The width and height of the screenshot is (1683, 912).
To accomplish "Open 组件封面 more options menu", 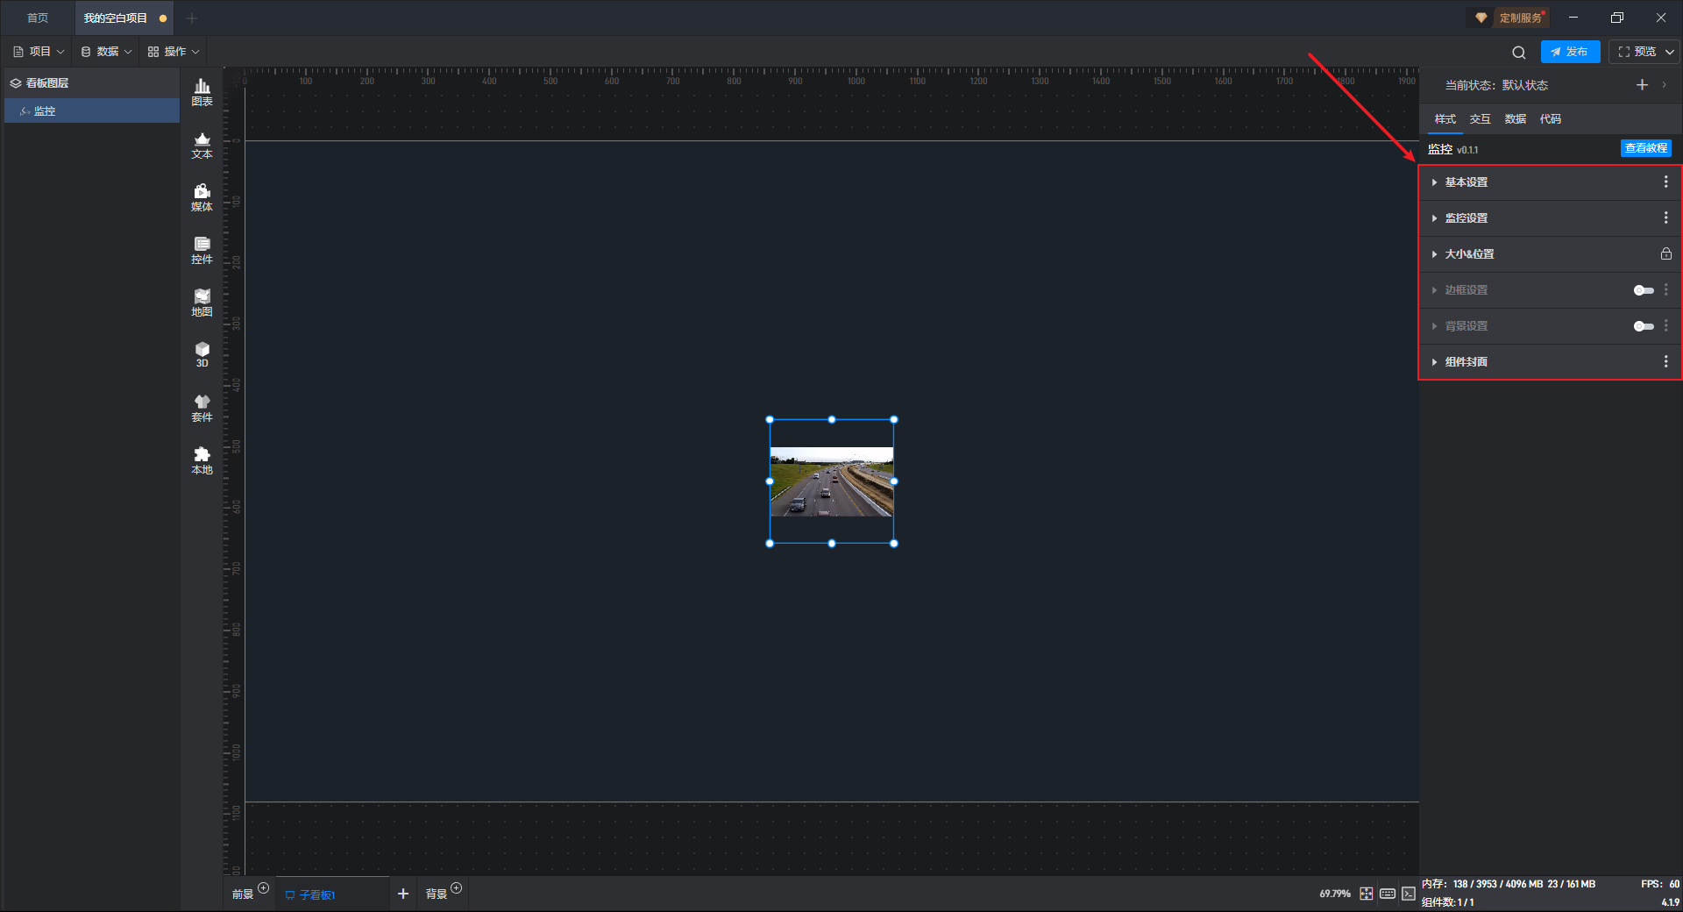I will click(x=1665, y=361).
